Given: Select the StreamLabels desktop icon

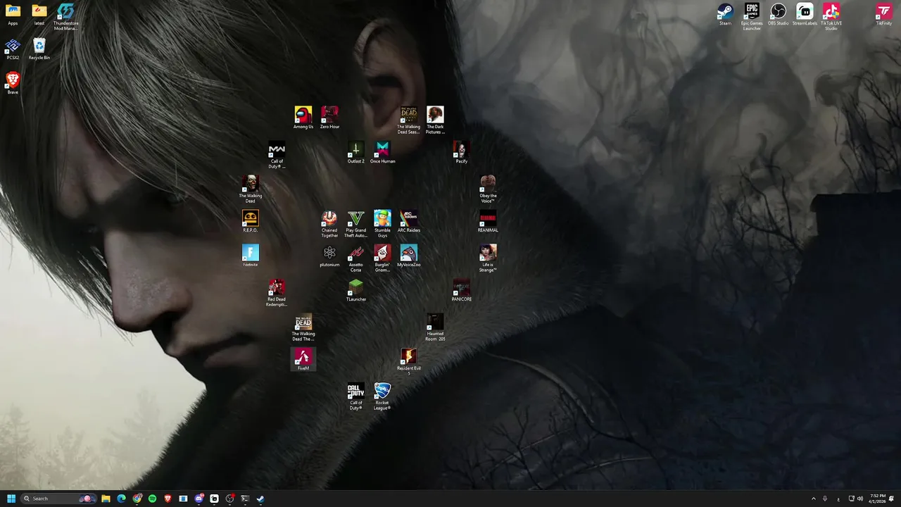Looking at the screenshot, I should [x=805, y=14].
